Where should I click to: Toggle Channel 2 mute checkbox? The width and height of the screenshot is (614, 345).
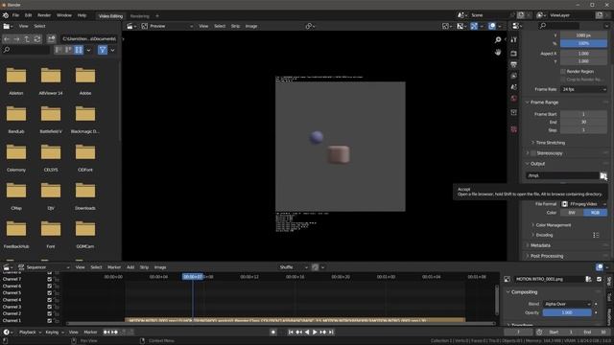point(49,313)
